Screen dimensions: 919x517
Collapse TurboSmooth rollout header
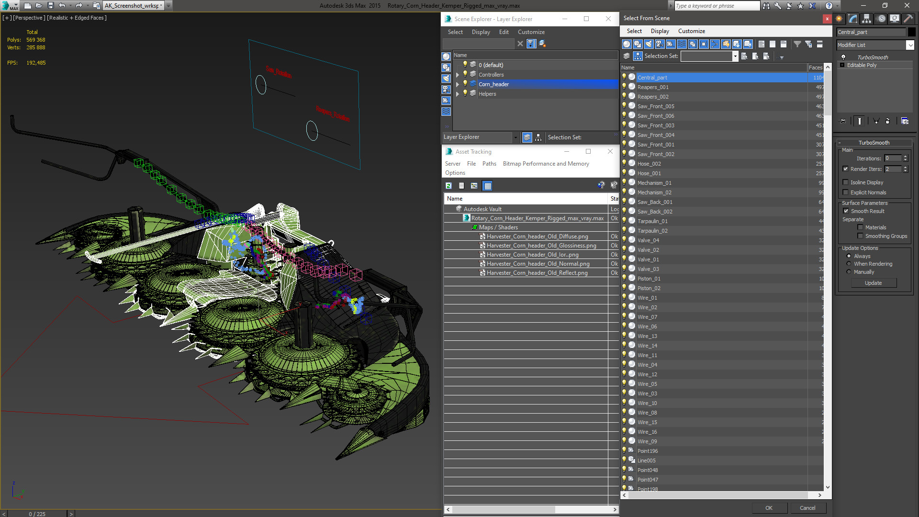coord(874,143)
